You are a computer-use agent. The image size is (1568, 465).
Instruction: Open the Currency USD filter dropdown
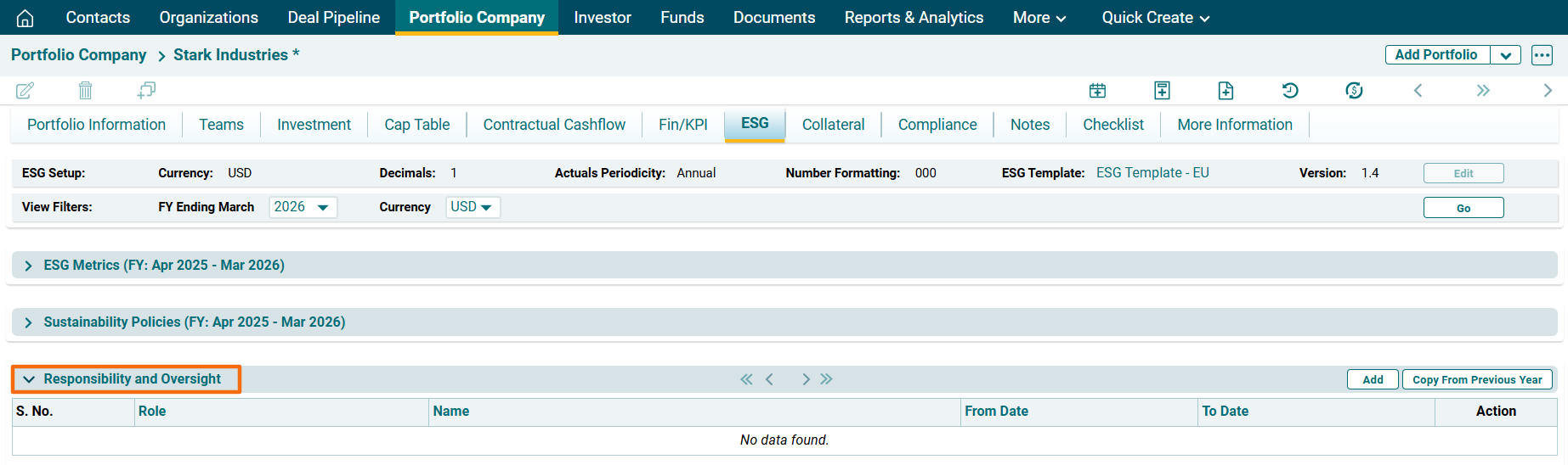click(473, 207)
